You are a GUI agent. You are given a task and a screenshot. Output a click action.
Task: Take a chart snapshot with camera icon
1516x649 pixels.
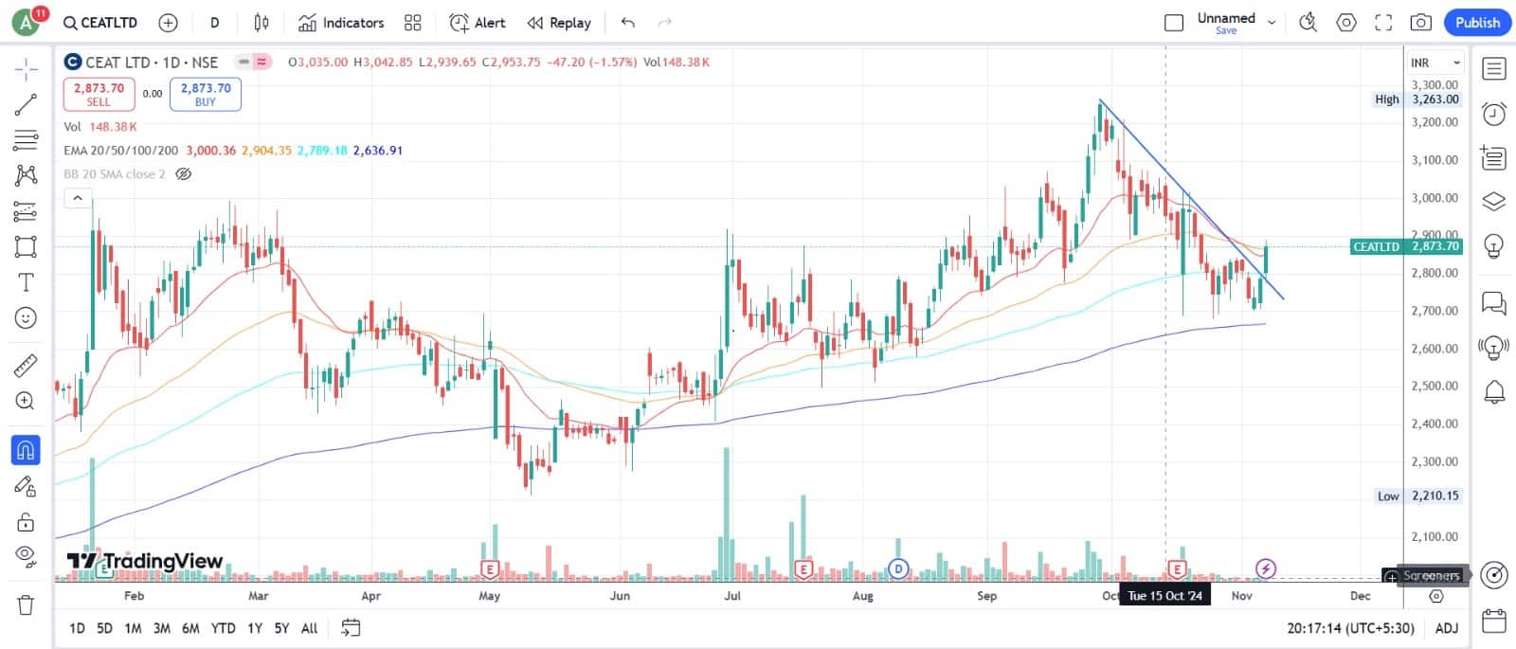click(1420, 23)
